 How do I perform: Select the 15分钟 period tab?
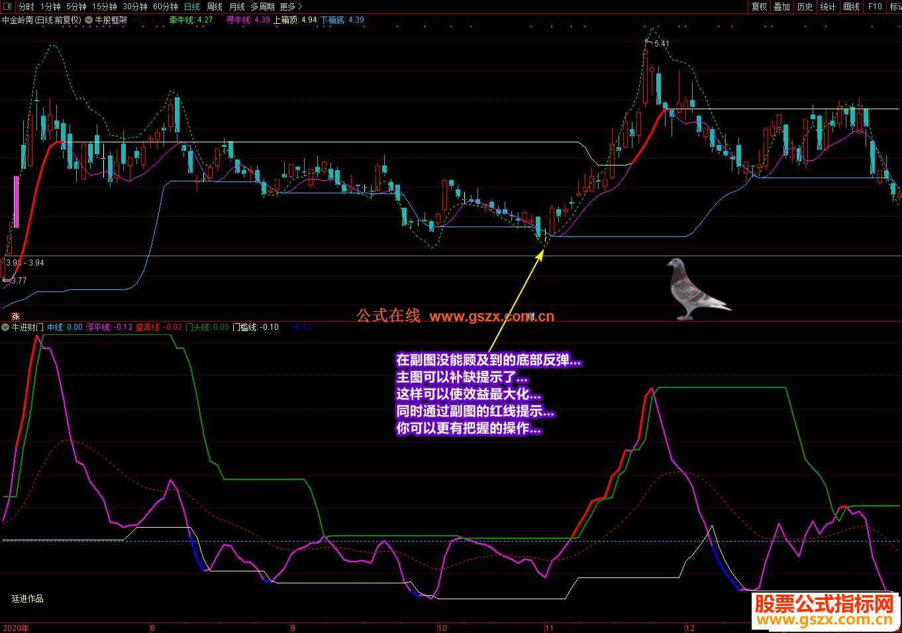pyautogui.click(x=104, y=7)
